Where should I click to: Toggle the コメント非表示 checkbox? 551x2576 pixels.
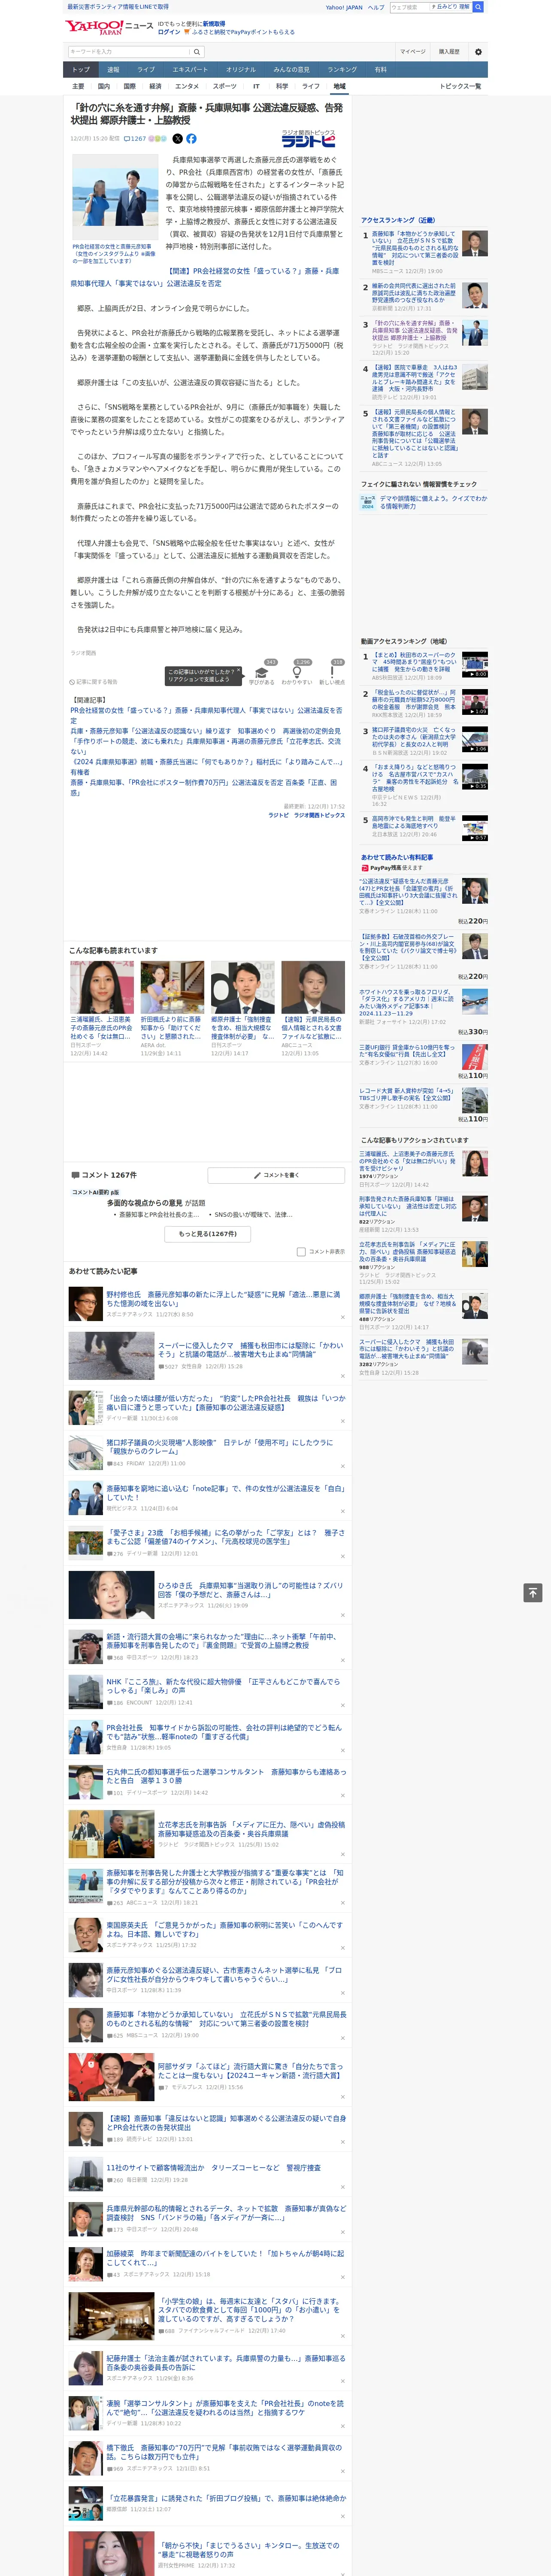tap(301, 1252)
